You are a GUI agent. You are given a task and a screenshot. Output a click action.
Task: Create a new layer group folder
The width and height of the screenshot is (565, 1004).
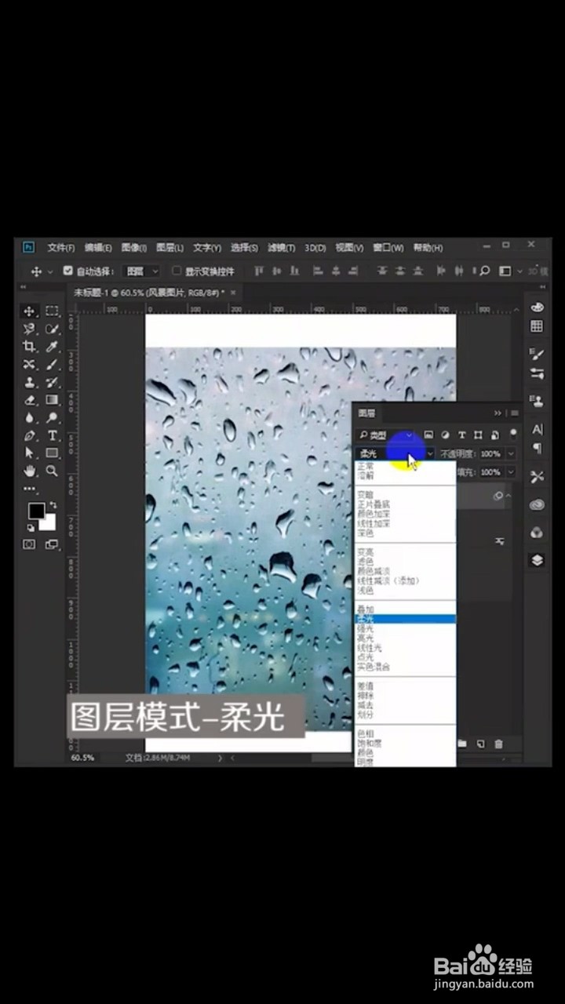(x=462, y=744)
